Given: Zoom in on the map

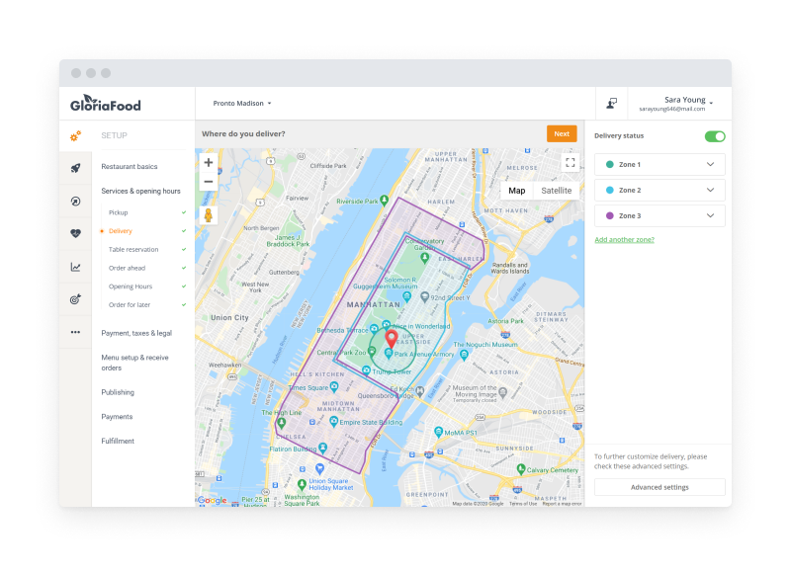Looking at the screenshot, I should (x=209, y=162).
